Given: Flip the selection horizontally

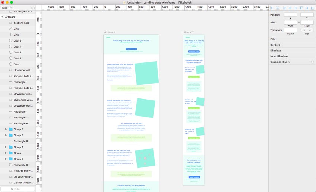Looking at the screenshot, I should coord(304,30).
